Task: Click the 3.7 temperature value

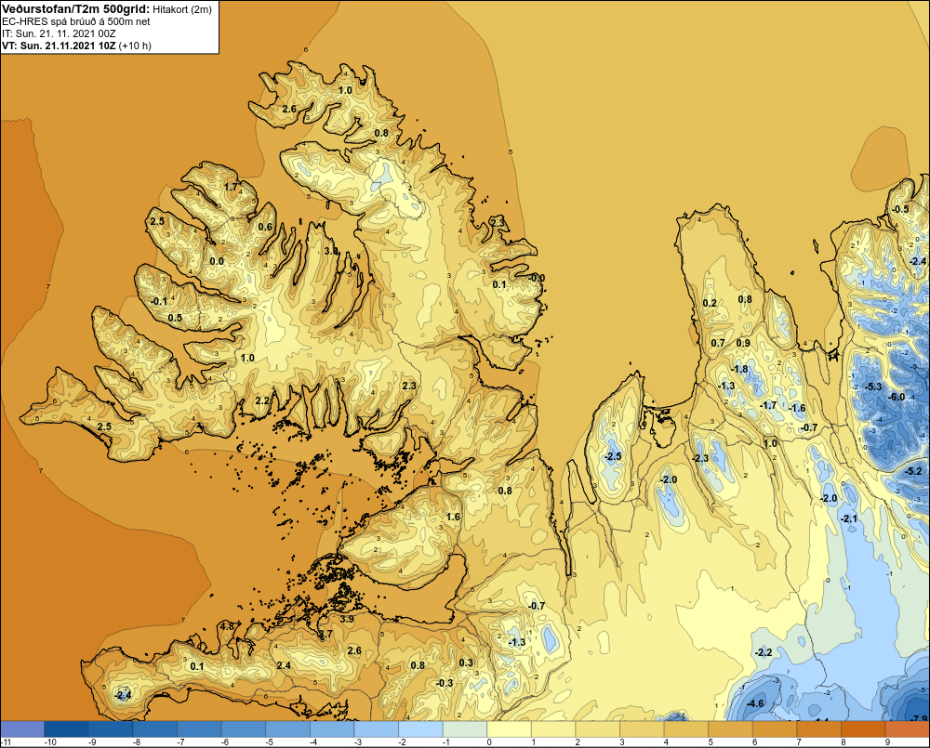Action: click(325, 635)
